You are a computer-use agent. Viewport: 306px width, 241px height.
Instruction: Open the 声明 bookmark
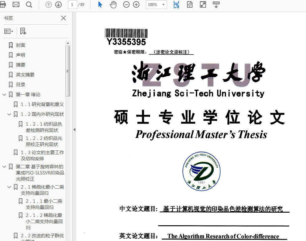21,55
